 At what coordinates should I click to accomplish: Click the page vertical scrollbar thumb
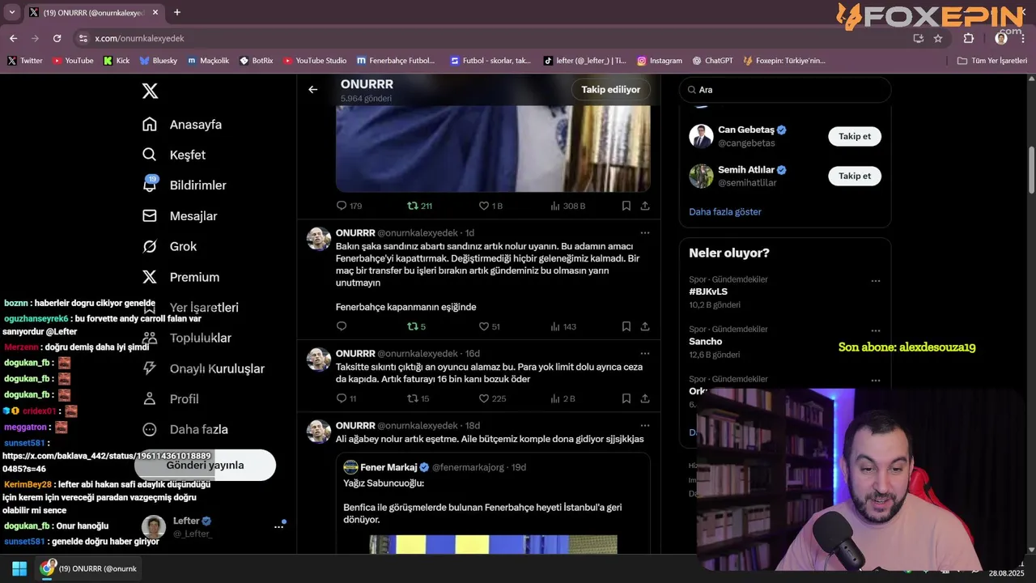point(1031,170)
